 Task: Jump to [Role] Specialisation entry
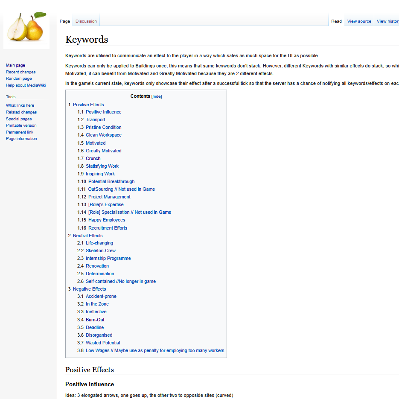130,212
